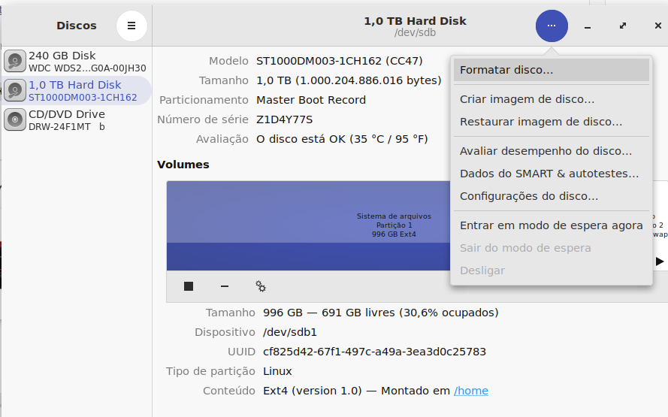Click greyed Sair do modo de espera
Screen dimensions: 668x417
552,249
